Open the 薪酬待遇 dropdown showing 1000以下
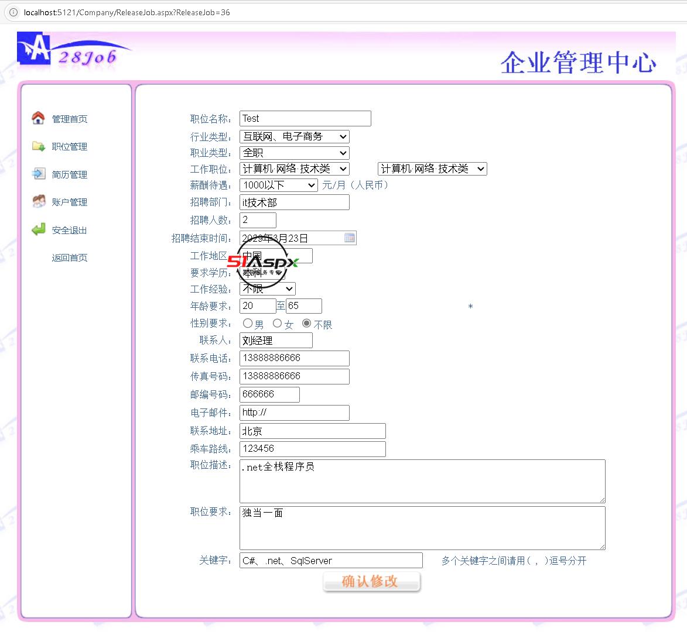The image size is (687, 632). pyautogui.click(x=279, y=185)
